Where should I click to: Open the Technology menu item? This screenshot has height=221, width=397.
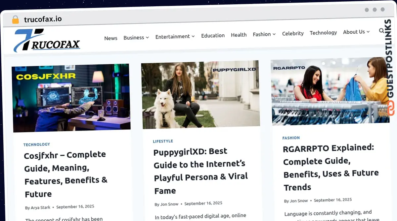[323, 33]
